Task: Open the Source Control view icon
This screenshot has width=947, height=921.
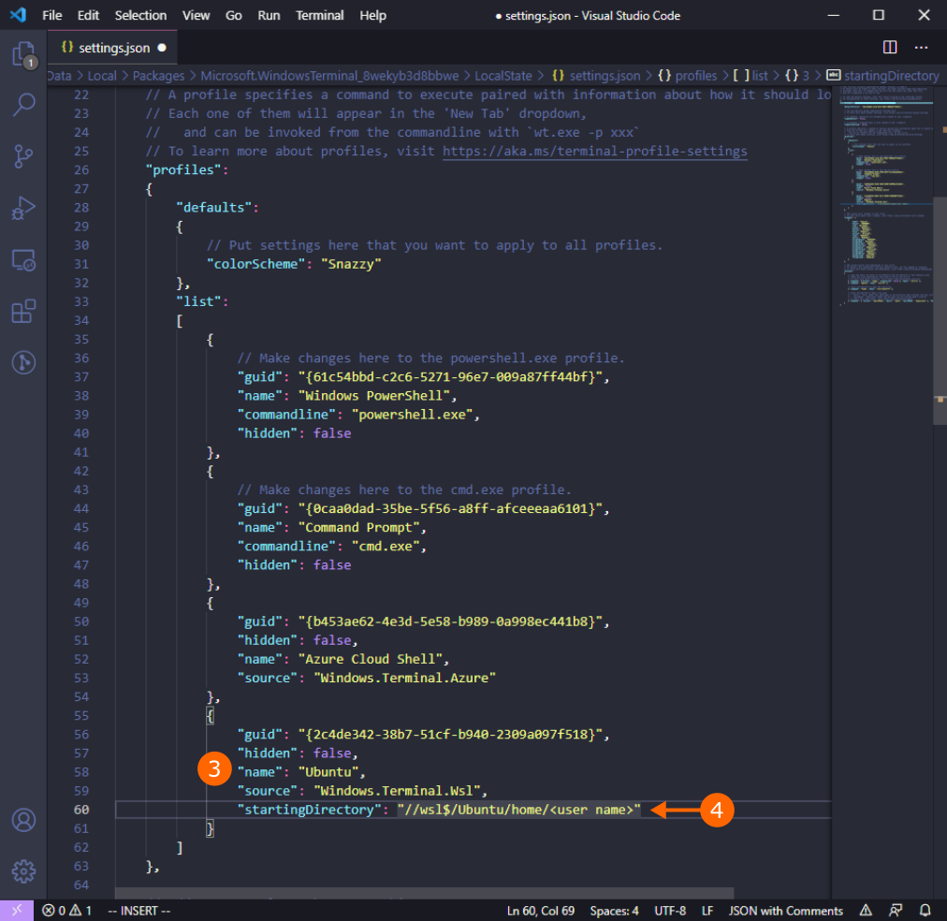Action: (x=23, y=156)
